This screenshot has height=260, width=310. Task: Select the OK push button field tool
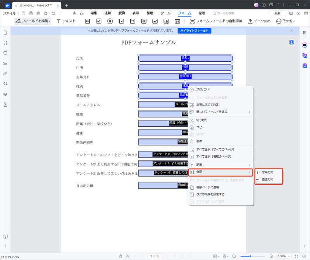point(144,21)
